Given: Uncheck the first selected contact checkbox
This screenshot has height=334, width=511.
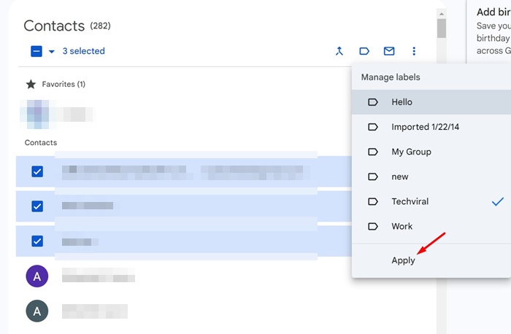Looking at the screenshot, I should click(x=37, y=171).
